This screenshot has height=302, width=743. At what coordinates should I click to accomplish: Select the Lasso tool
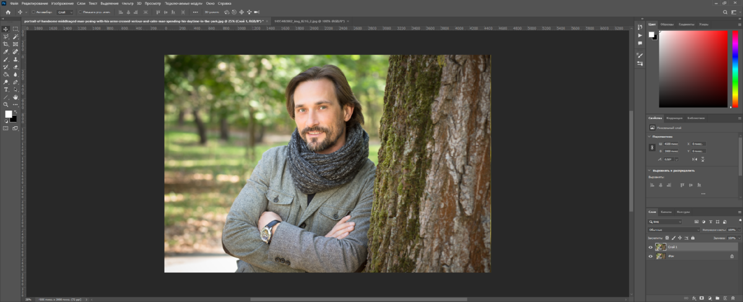(x=6, y=37)
